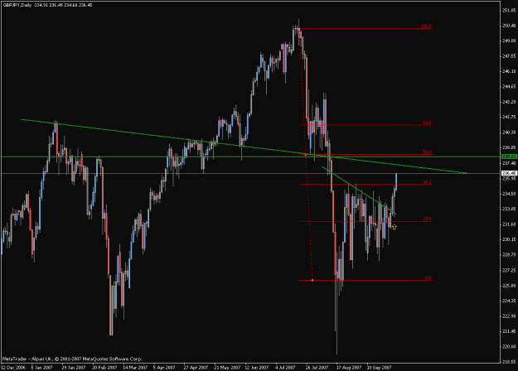Click the 243.20 price axis label
The width and height of the screenshot is (518, 371).
(x=509, y=102)
